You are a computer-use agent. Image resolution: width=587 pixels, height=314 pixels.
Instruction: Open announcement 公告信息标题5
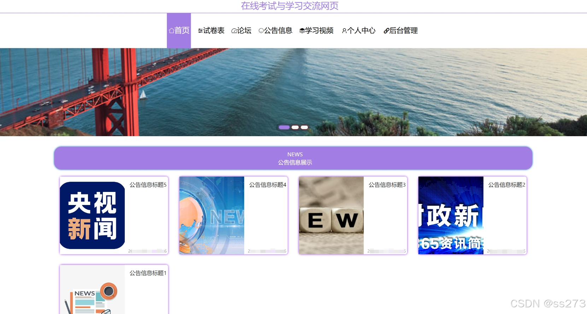tap(148, 185)
